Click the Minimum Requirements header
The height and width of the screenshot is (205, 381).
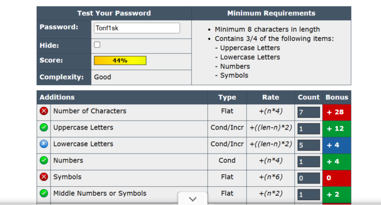click(x=271, y=13)
